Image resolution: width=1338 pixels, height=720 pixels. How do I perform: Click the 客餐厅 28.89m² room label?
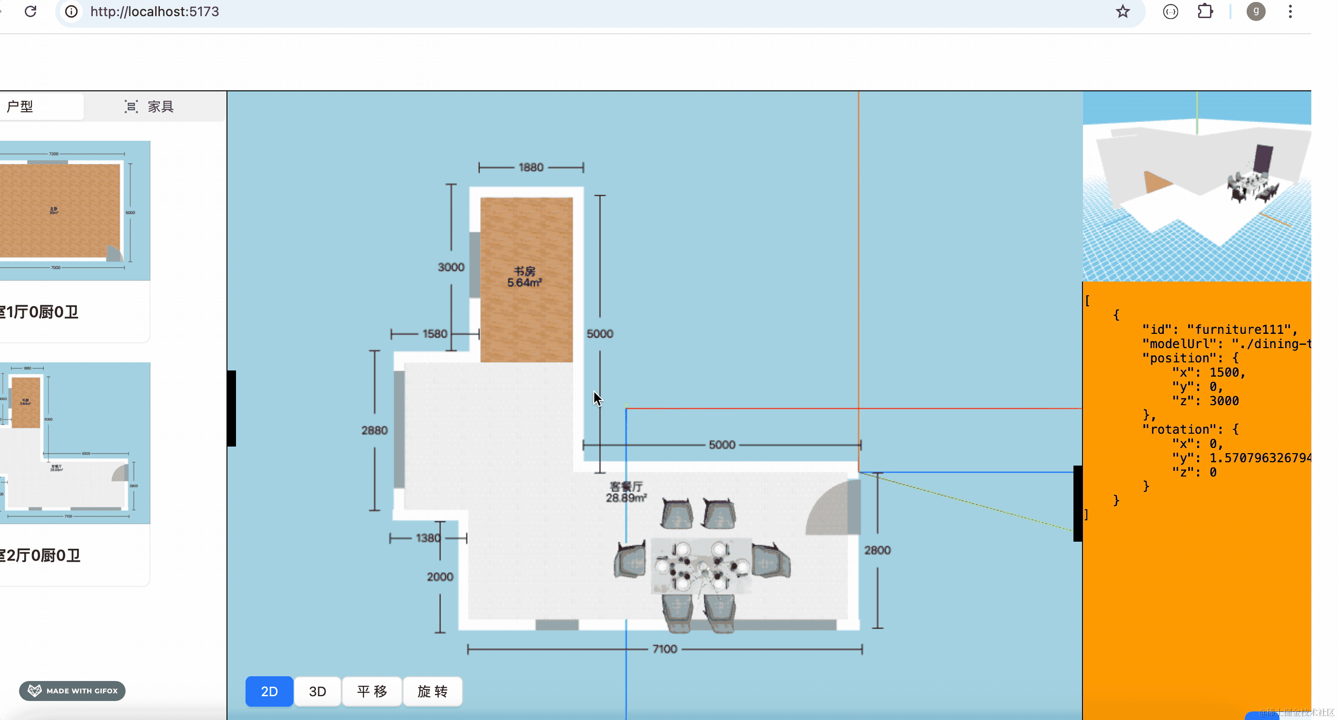tap(626, 492)
